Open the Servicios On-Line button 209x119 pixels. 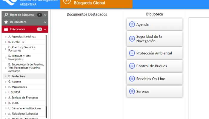pos(154,79)
